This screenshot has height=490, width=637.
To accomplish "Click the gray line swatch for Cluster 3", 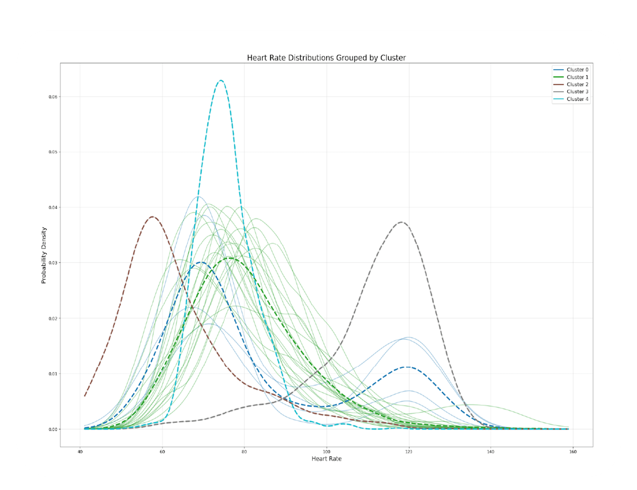I will 558,92.
